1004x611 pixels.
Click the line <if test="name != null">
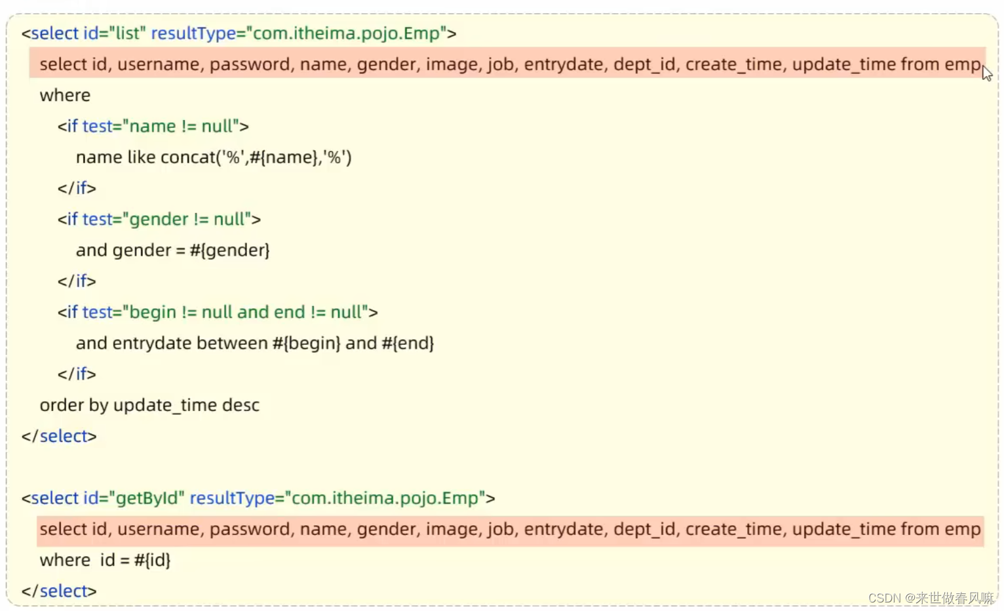pyautogui.click(x=153, y=126)
